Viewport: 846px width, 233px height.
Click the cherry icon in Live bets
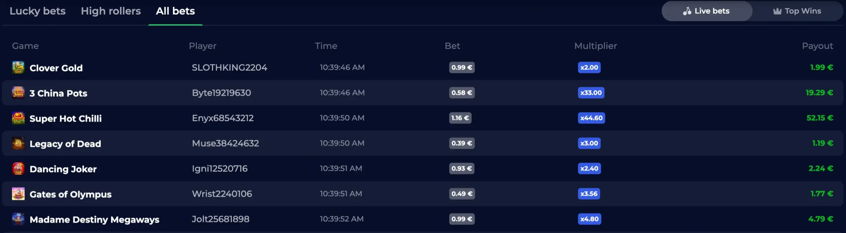pyautogui.click(x=687, y=11)
